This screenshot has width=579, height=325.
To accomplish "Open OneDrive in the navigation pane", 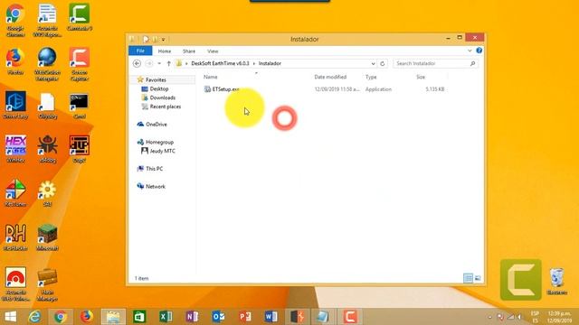I will pyautogui.click(x=157, y=125).
